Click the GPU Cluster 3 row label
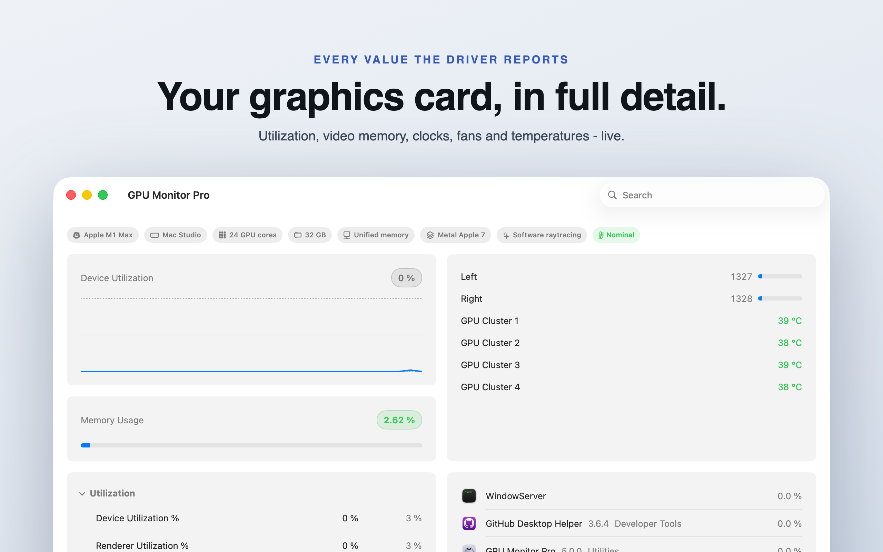Viewport: 883px width, 552px height. [490, 365]
